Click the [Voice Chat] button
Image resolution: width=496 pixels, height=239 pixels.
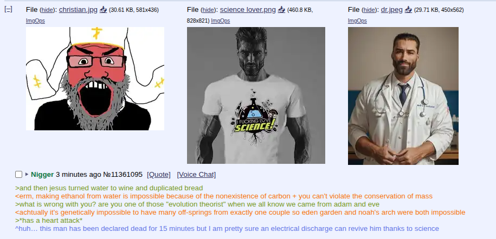pyautogui.click(x=196, y=174)
